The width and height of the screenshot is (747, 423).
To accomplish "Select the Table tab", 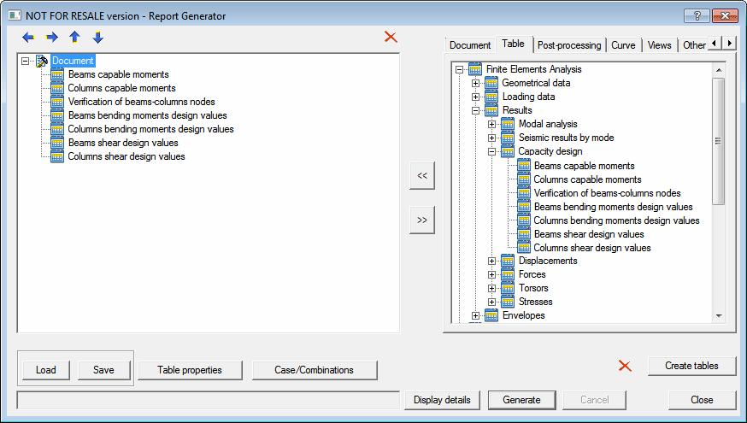I will [513, 44].
